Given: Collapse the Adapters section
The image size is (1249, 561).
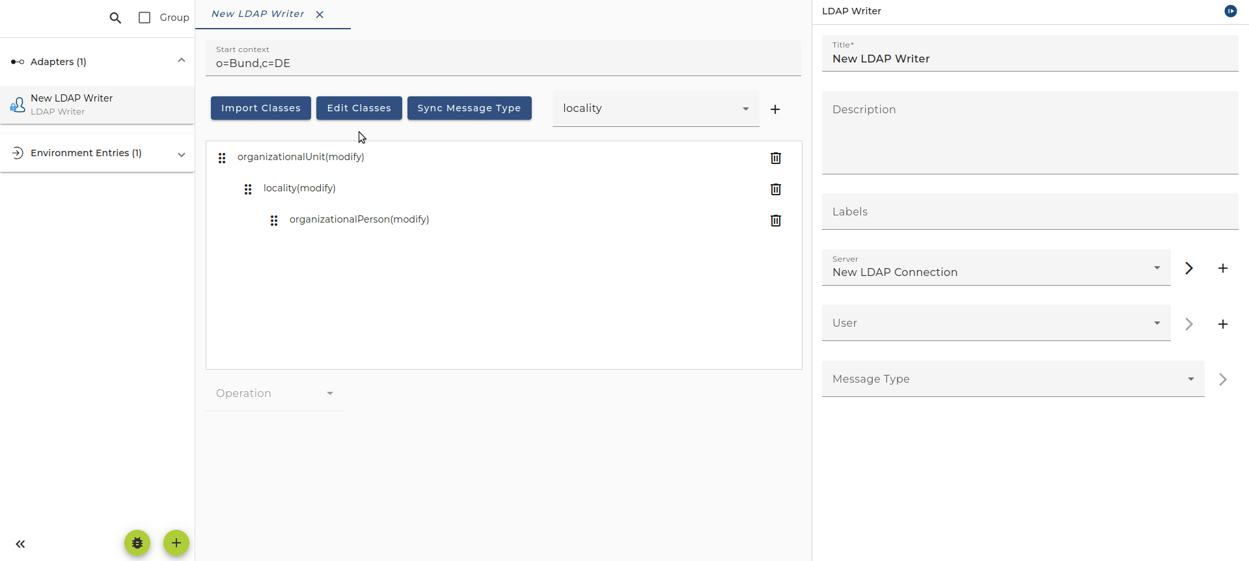Looking at the screenshot, I should (182, 61).
